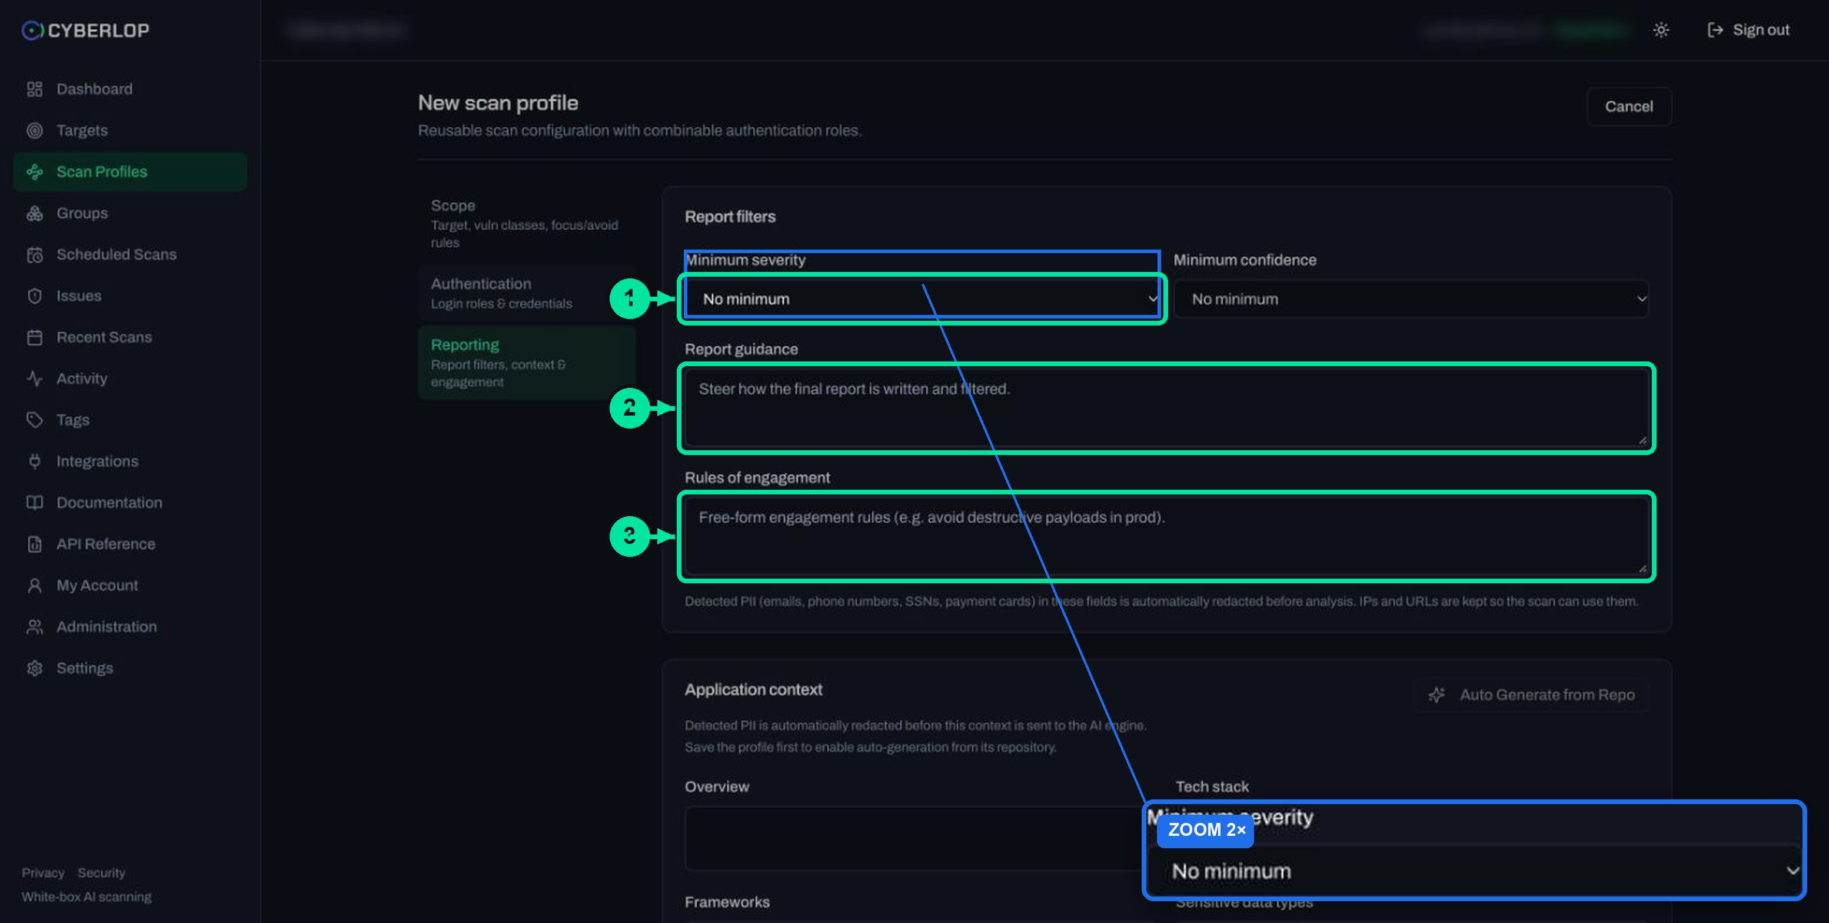The width and height of the screenshot is (1829, 923).
Task: Open the Minimum severity dropdown
Action: [921, 299]
